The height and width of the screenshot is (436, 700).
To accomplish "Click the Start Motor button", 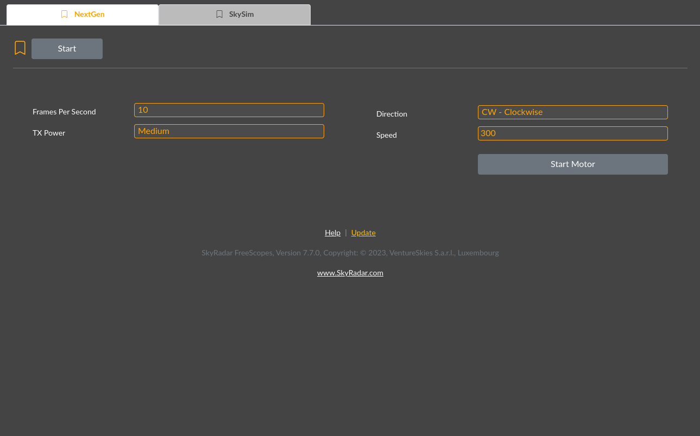I will (x=573, y=164).
